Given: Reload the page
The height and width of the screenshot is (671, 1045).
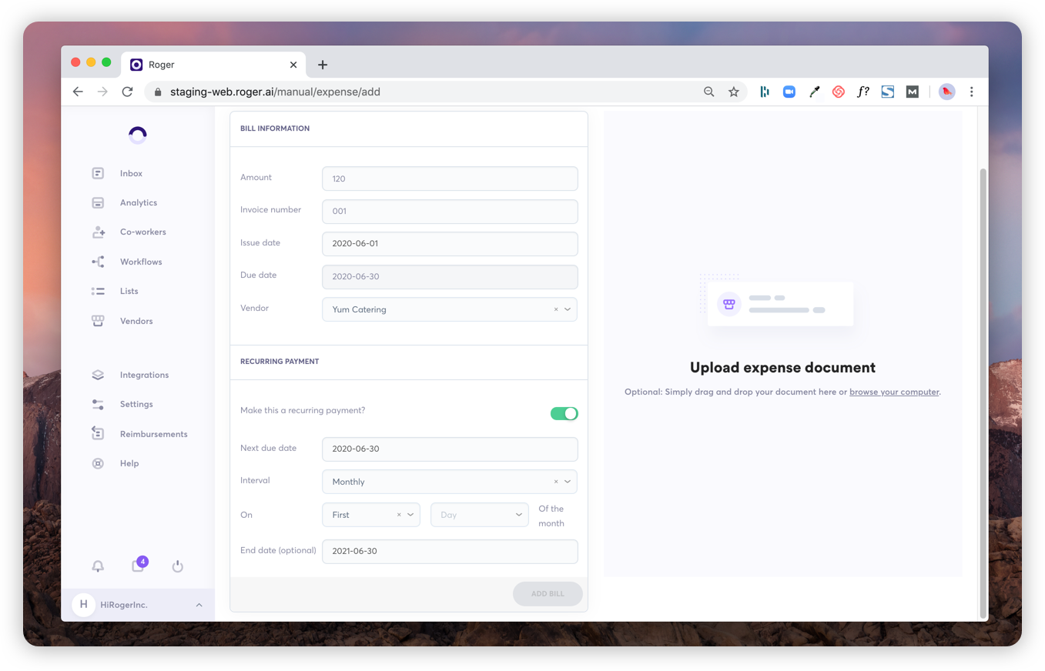Looking at the screenshot, I should (x=127, y=92).
